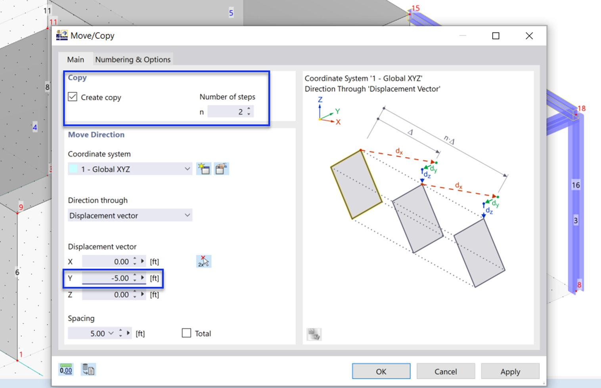The width and height of the screenshot is (601, 388).
Task: Open Z displacement options arrow
Action: (143, 295)
